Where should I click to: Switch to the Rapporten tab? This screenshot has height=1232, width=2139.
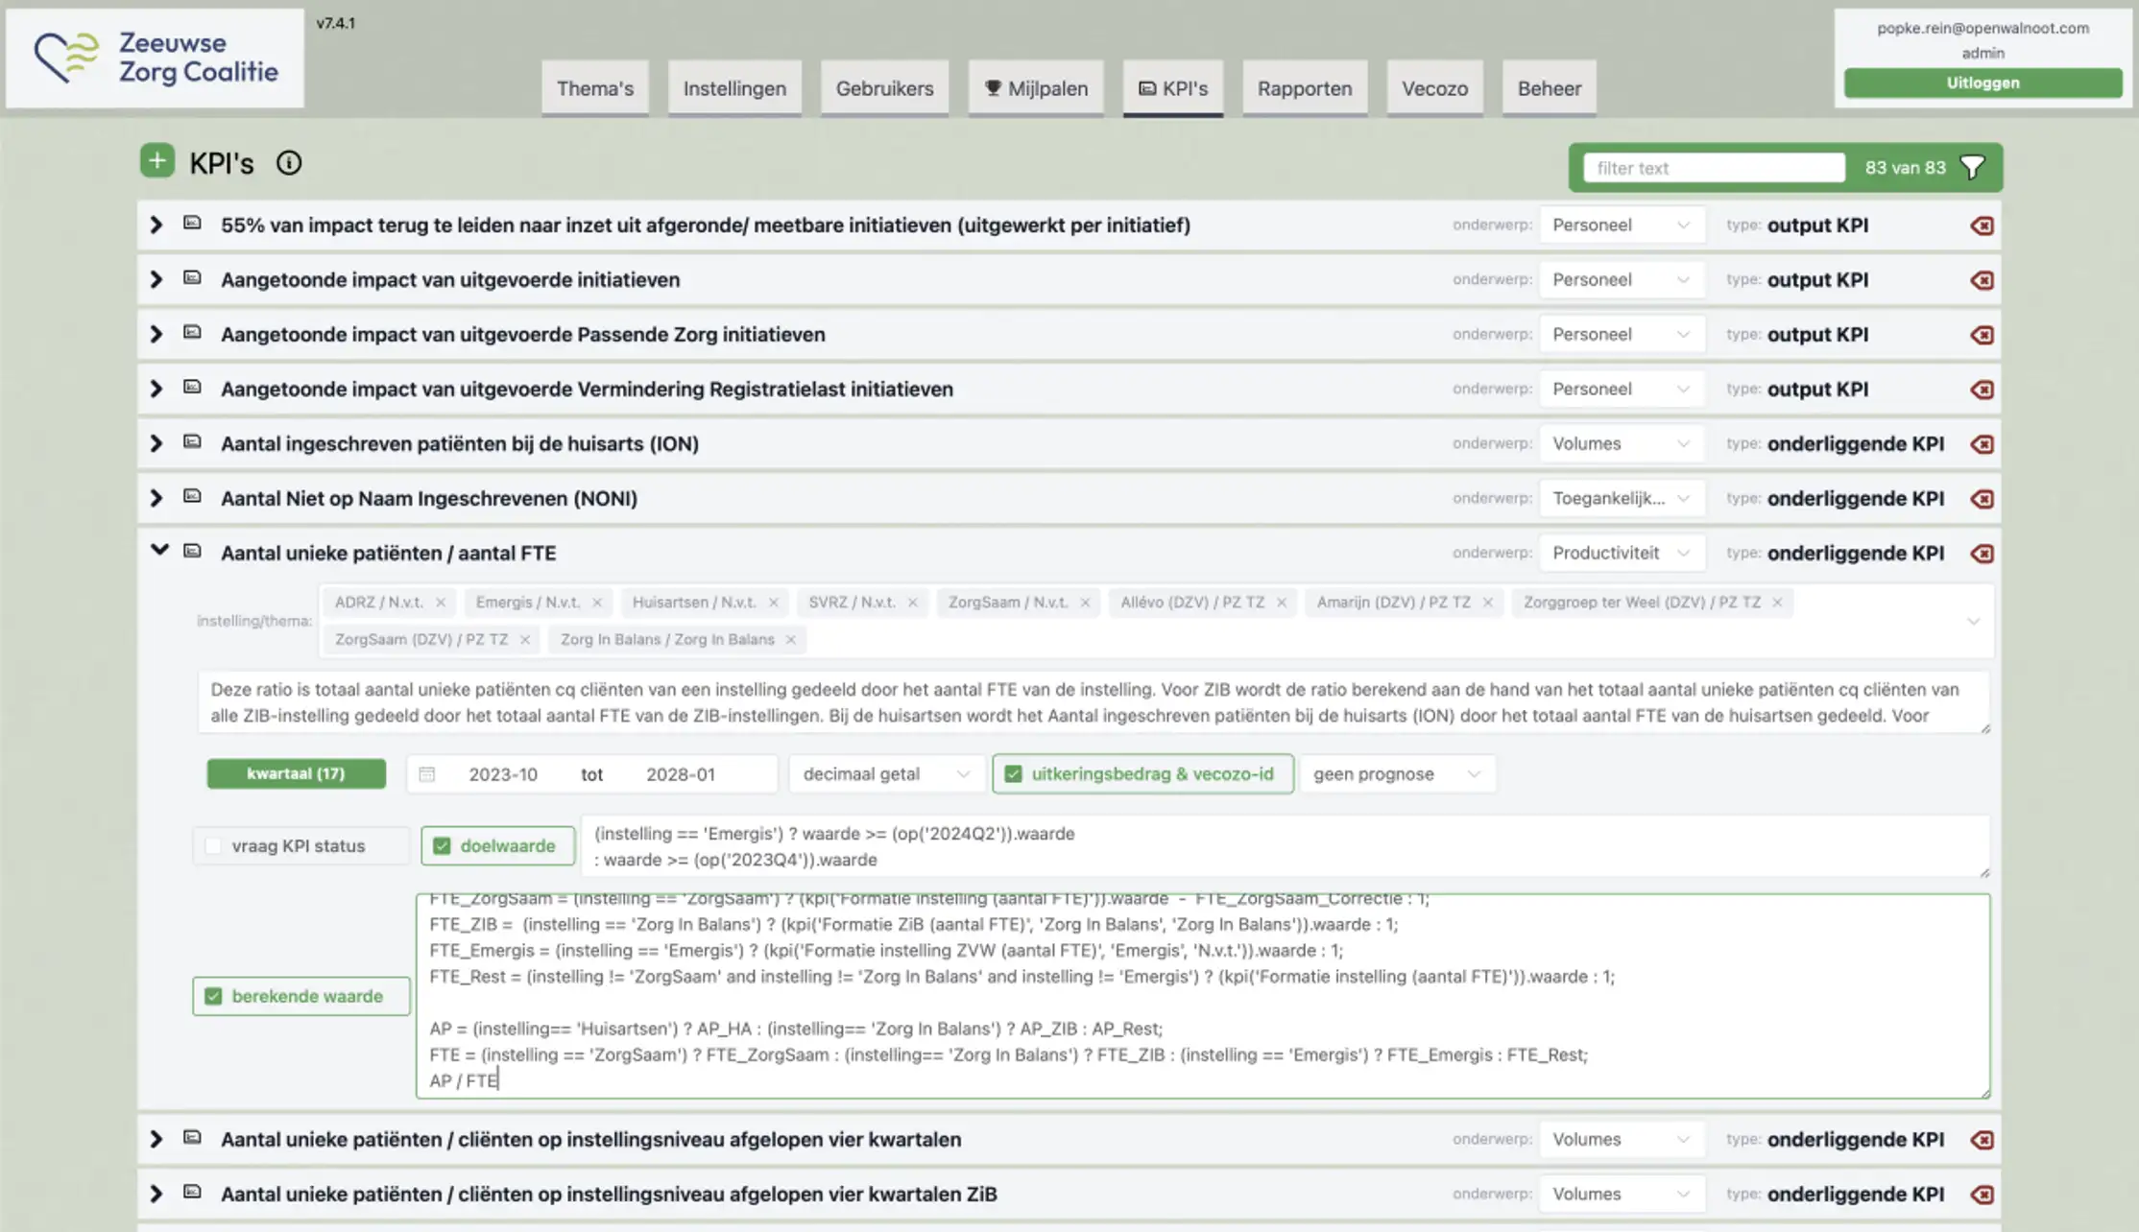point(1304,88)
